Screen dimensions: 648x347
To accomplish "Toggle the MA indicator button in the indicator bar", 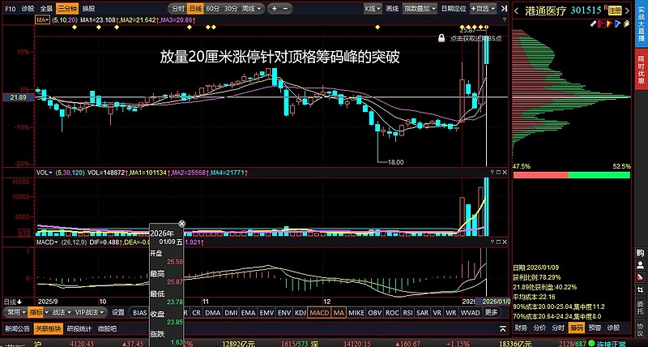I will pyautogui.click(x=339, y=313).
